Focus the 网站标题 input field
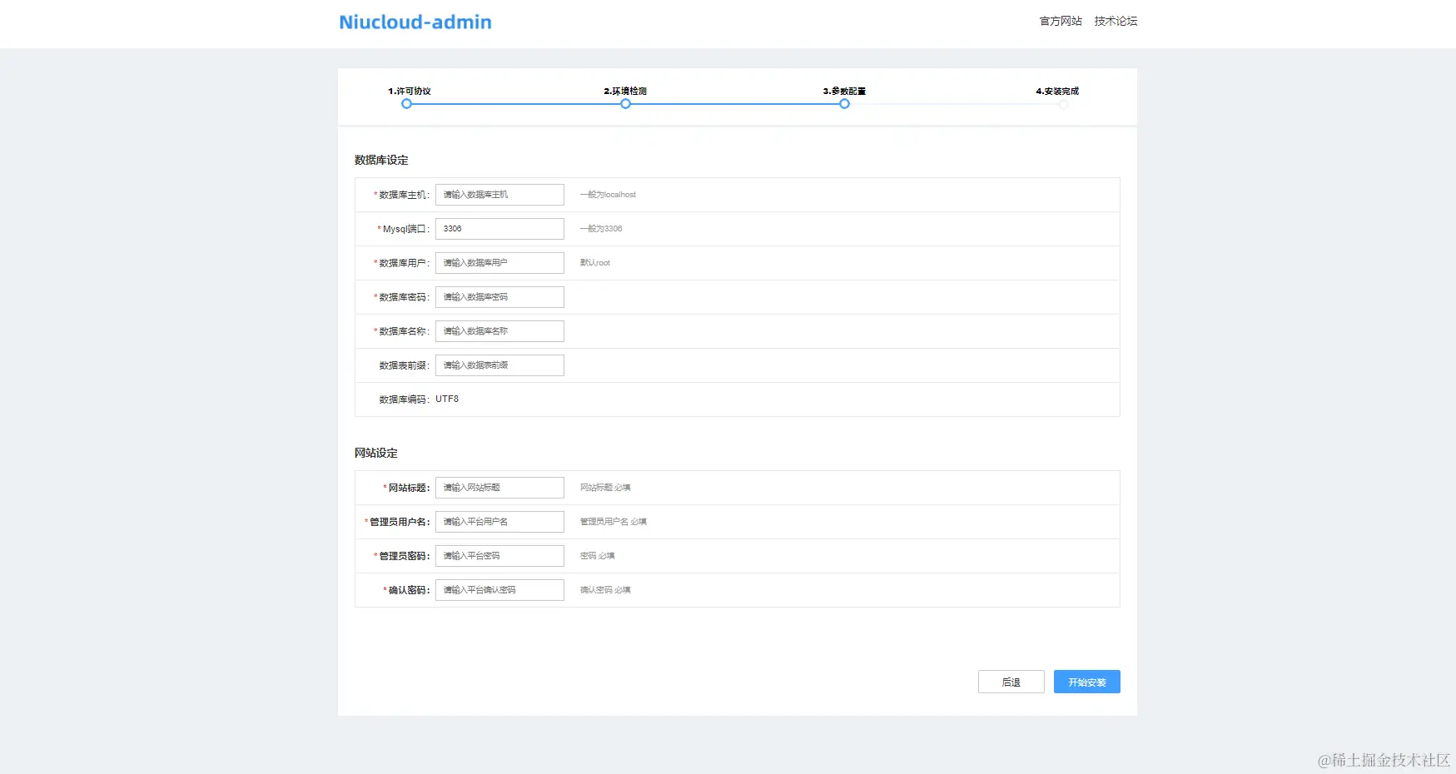This screenshot has height=774, width=1456. point(499,488)
